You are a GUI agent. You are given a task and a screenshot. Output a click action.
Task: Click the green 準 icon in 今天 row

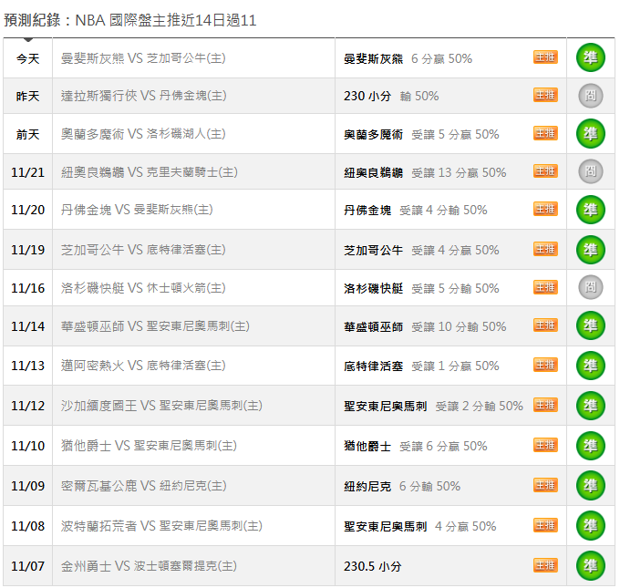pyautogui.click(x=590, y=57)
